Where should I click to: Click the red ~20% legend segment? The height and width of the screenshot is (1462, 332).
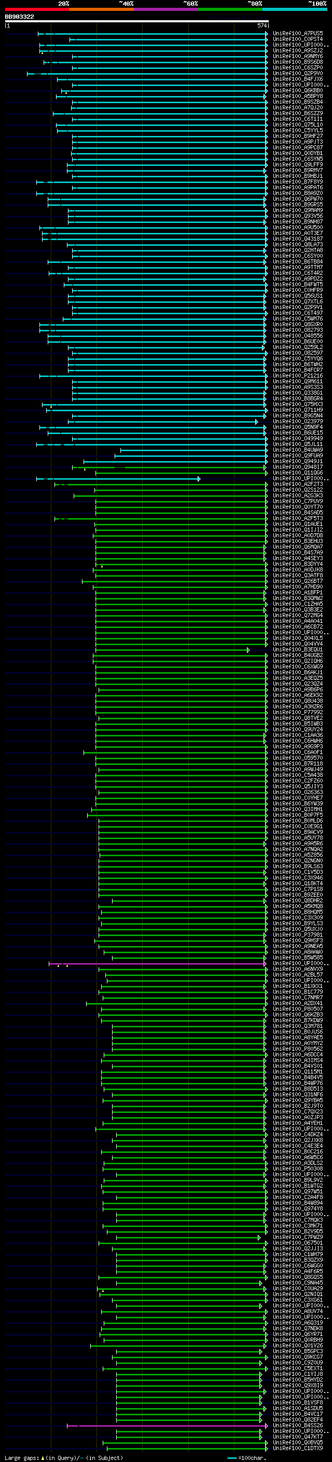pos(37,9)
